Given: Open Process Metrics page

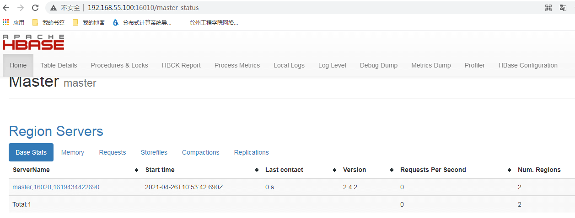Looking at the screenshot, I should pyautogui.click(x=237, y=65).
